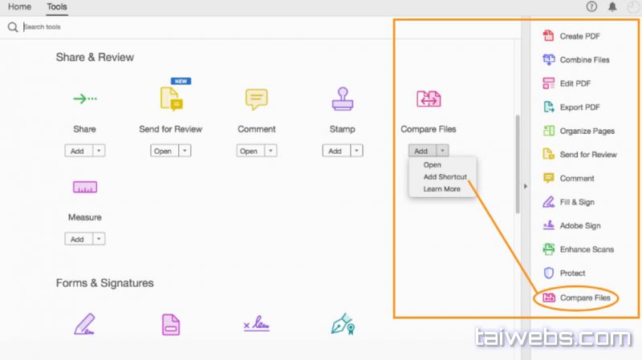Select Learn More in the popup menu
642x360 pixels.
[441, 189]
